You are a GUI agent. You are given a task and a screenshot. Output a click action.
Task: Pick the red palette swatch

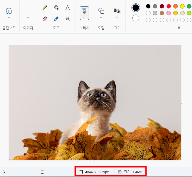point(169,6)
